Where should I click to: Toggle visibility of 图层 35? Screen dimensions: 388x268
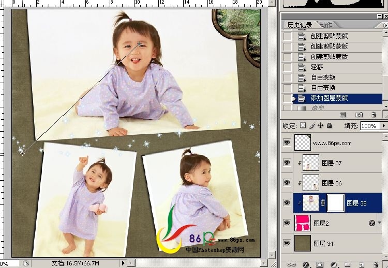(x=287, y=203)
